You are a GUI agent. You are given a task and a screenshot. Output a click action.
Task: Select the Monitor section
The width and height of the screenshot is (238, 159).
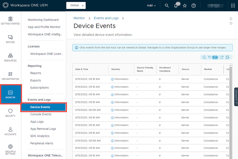(x=10, y=94)
